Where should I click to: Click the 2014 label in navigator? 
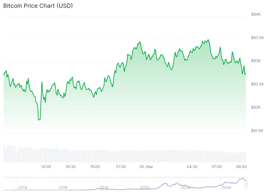tap(22, 187)
